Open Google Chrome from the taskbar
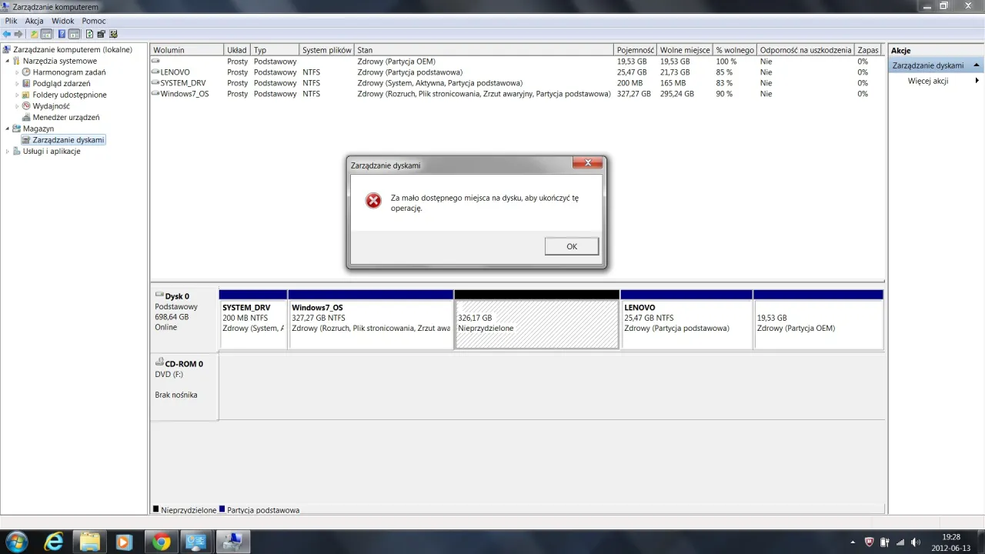 click(161, 542)
